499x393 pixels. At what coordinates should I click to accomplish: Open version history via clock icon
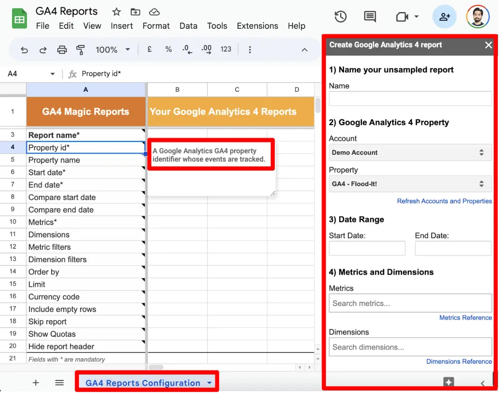pos(340,16)
